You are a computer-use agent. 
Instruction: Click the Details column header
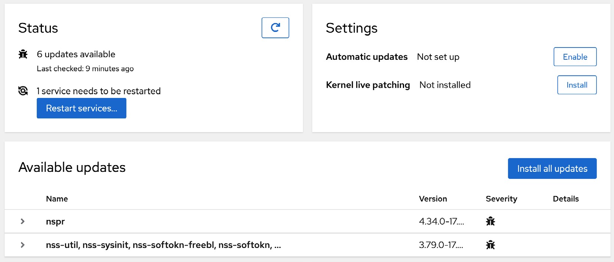pos(566,199)
